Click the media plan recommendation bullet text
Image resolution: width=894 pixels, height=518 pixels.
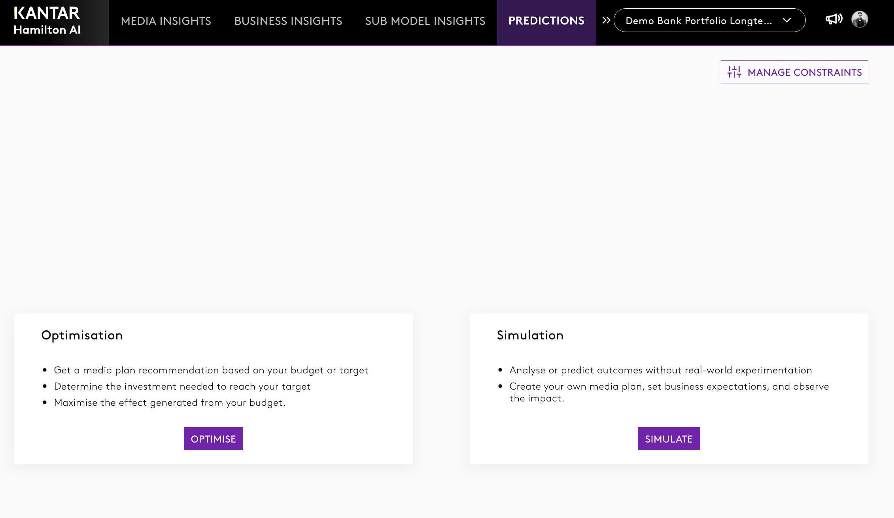211,370
